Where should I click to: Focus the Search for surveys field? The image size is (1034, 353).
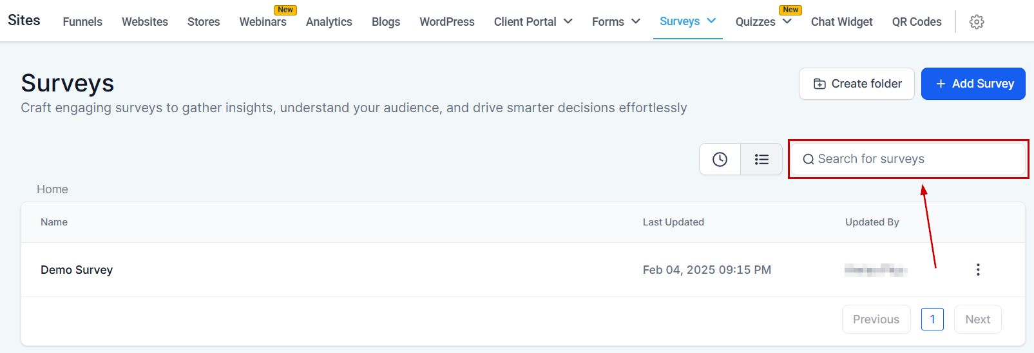tap(915, 159)
